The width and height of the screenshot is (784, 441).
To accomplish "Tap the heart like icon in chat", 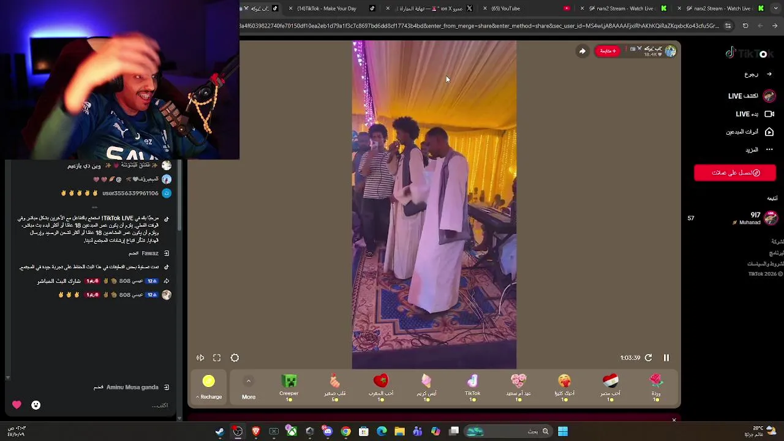I will click(x=17, y=405).
